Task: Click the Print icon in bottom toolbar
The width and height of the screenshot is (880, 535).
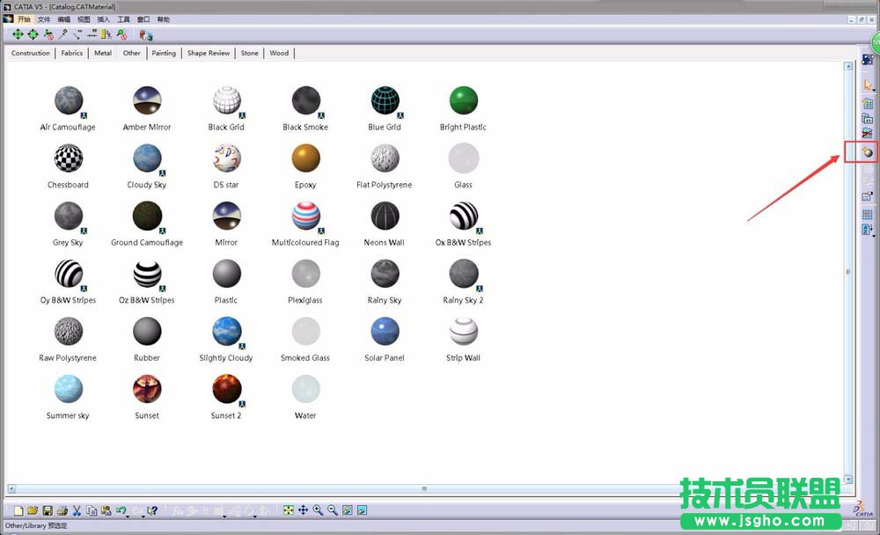Action: click(x=62, y=510)
